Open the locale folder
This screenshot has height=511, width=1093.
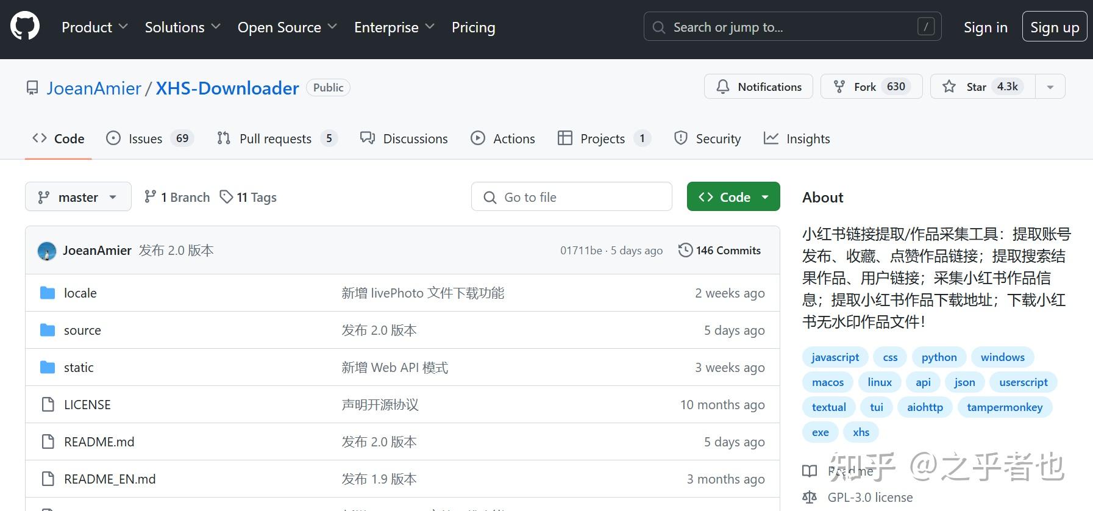[x=80, y=293]
